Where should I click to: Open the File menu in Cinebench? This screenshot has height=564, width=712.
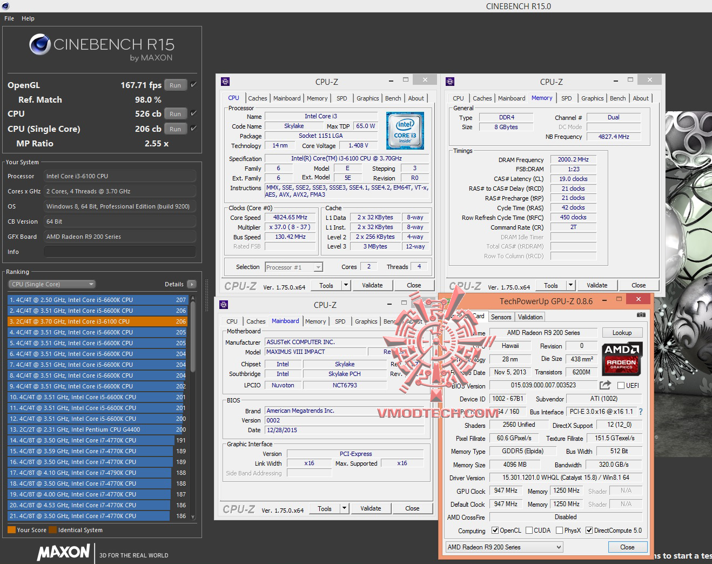pyautogui.click(x=9, y=18)
